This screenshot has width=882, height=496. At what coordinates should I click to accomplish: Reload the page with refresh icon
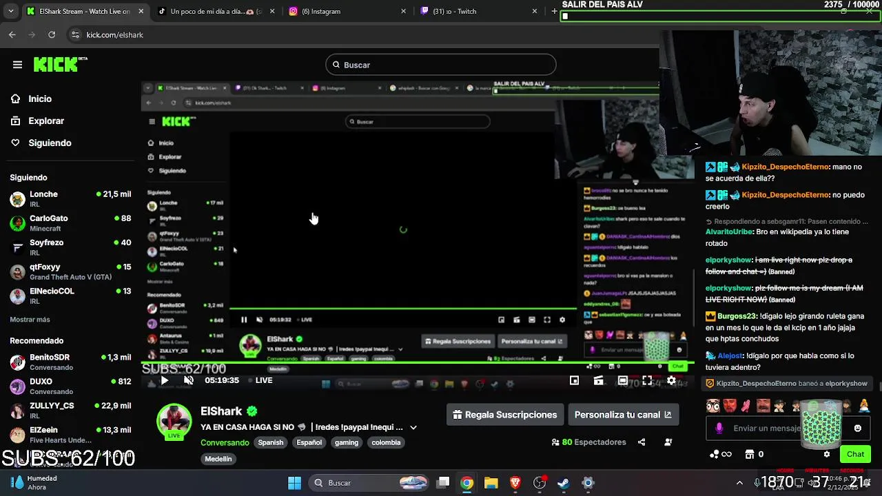[x=52, y=34]
